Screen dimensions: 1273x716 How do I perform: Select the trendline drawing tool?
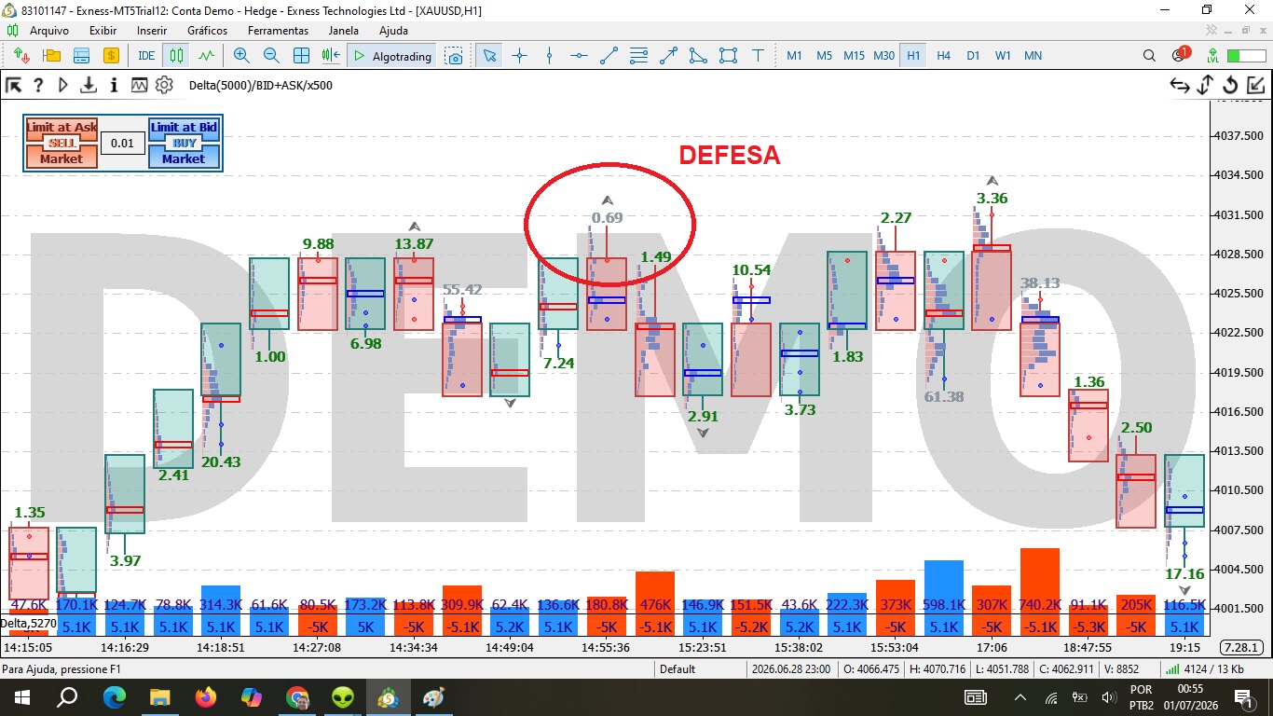609,56
